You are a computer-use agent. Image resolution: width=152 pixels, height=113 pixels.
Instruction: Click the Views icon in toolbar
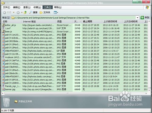click(x=55, y=12)
